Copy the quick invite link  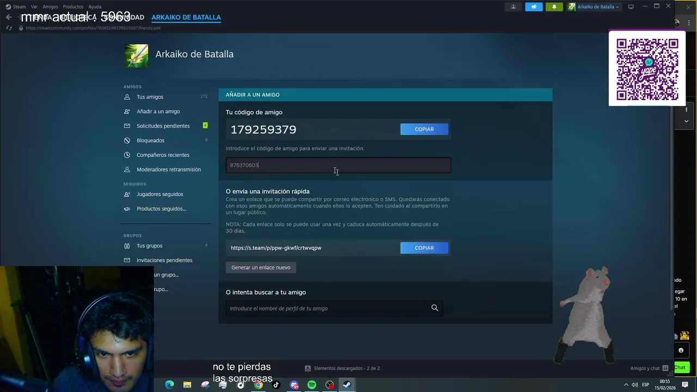pos(424,248)
